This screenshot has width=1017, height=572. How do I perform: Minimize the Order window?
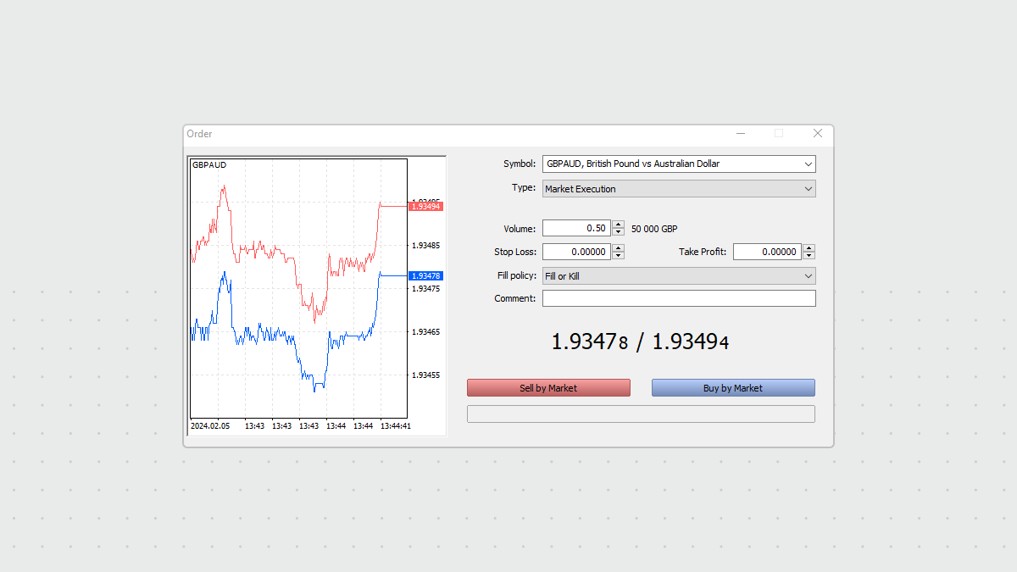coord(741,134)
